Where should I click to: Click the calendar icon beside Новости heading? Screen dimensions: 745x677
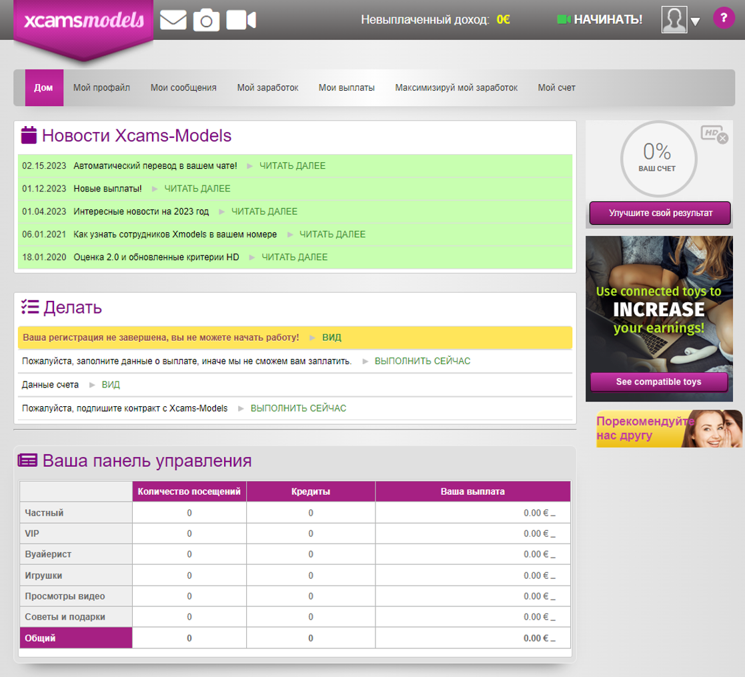point(29,135)
